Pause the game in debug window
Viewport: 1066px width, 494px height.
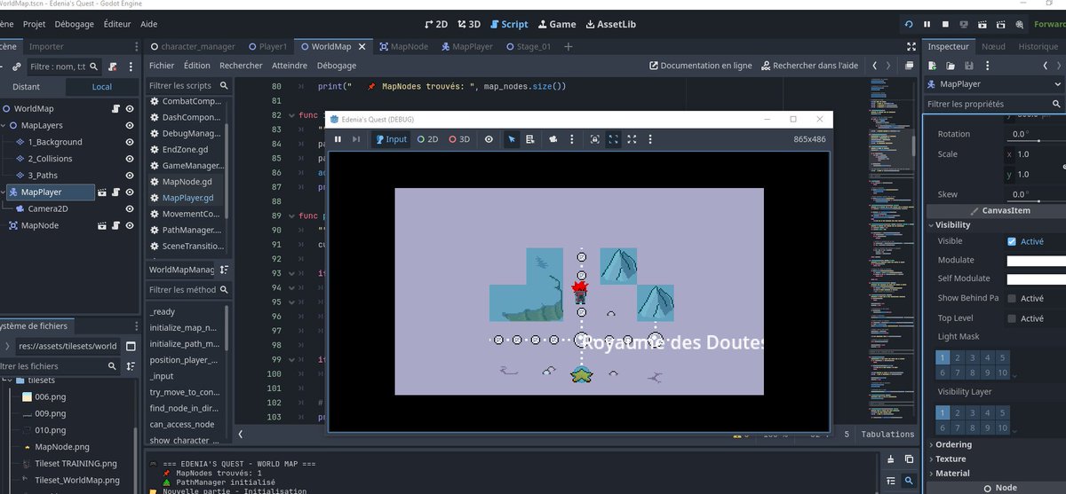click(x=338, y=139)
